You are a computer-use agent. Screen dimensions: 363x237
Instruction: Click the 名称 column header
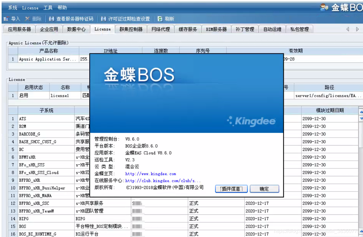pyautogui.click(x=65, y=87)
